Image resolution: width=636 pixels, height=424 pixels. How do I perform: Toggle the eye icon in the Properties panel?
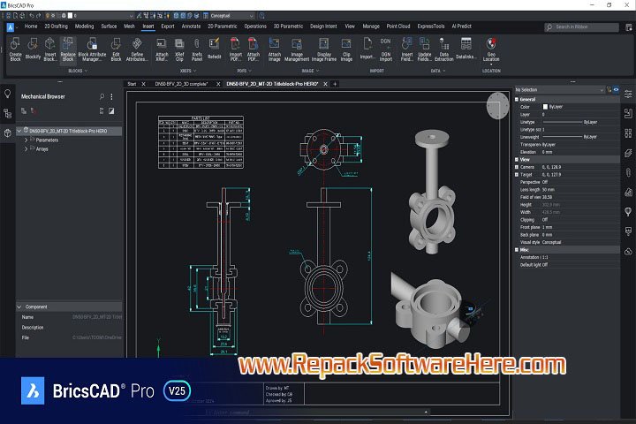pyautogui.click(x=616, y=90)
